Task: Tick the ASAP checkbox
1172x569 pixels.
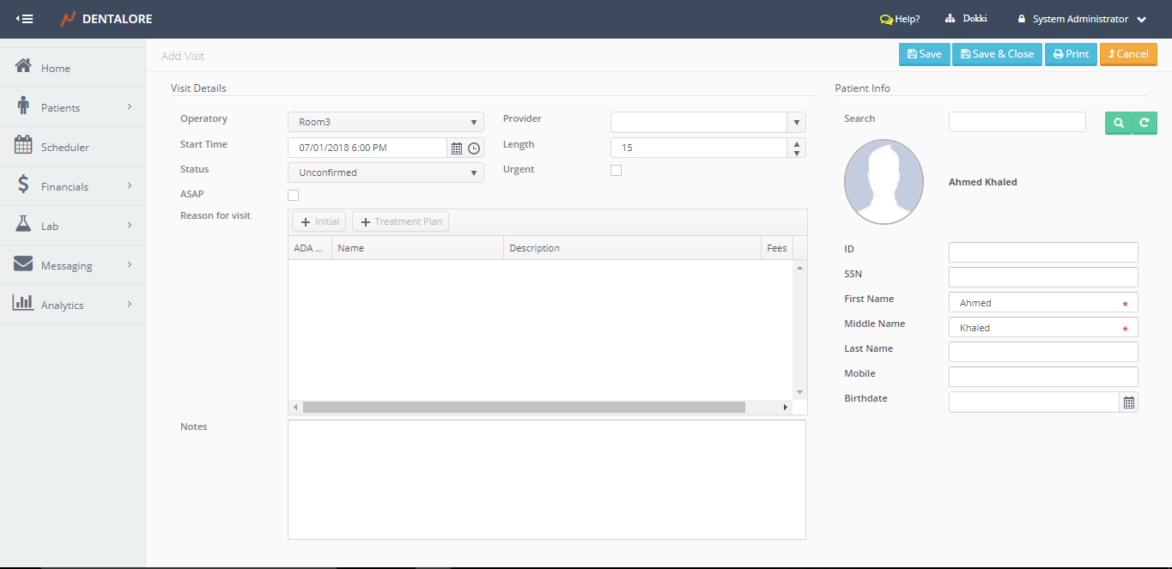Action: pyautogui.click(x=293, y=195)
